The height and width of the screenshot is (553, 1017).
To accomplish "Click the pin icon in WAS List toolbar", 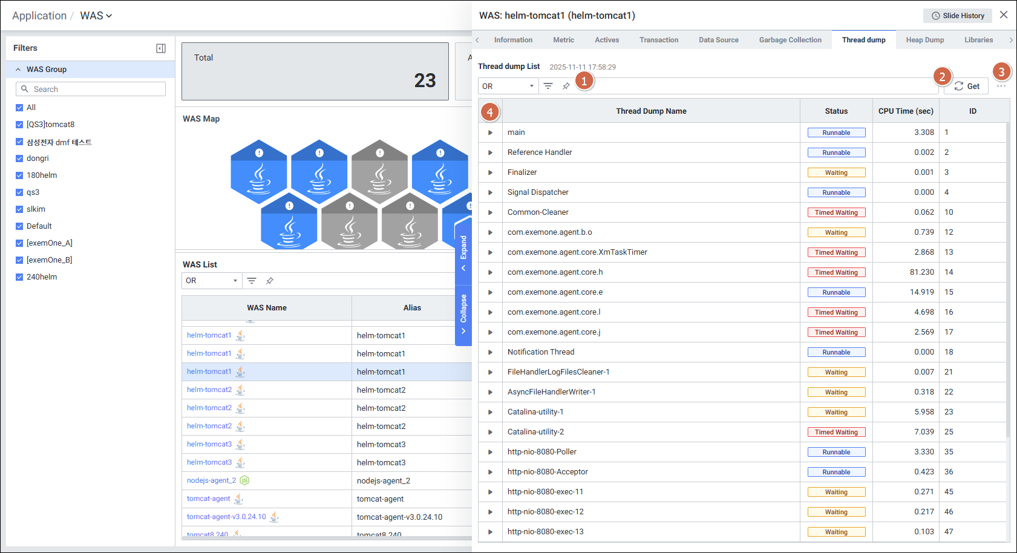I will (x=270, y=281).
